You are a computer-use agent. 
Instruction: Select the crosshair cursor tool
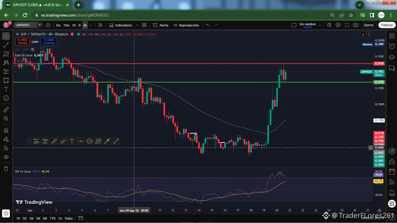[x=6, y=36]
